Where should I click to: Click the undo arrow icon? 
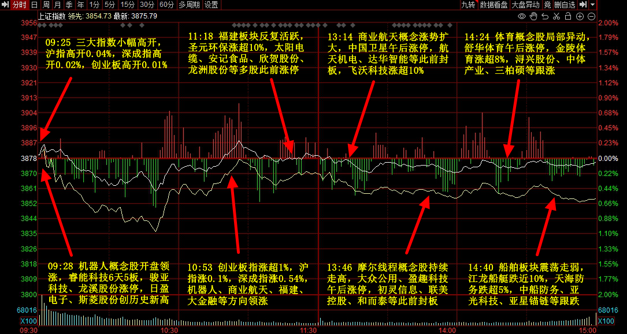click(x=546, y=16)
